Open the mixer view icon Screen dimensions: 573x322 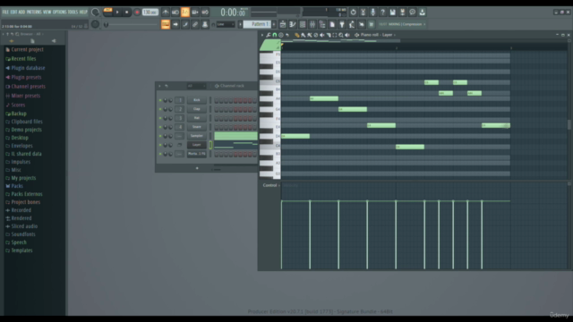pos(312,24)
